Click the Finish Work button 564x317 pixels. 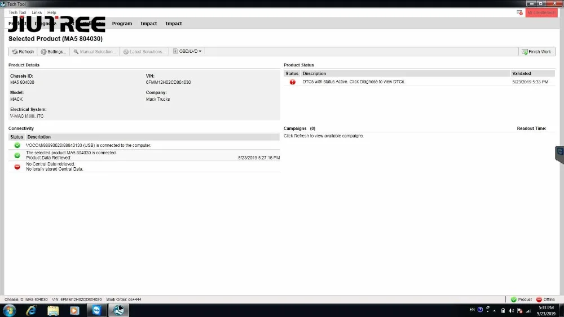tap(537, 52)
